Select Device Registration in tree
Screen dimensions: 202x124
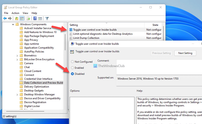35,102
